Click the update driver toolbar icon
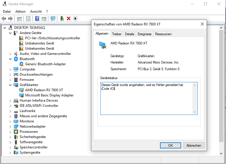Viewport: 226px width, 164px height. (x=62, y=18)
